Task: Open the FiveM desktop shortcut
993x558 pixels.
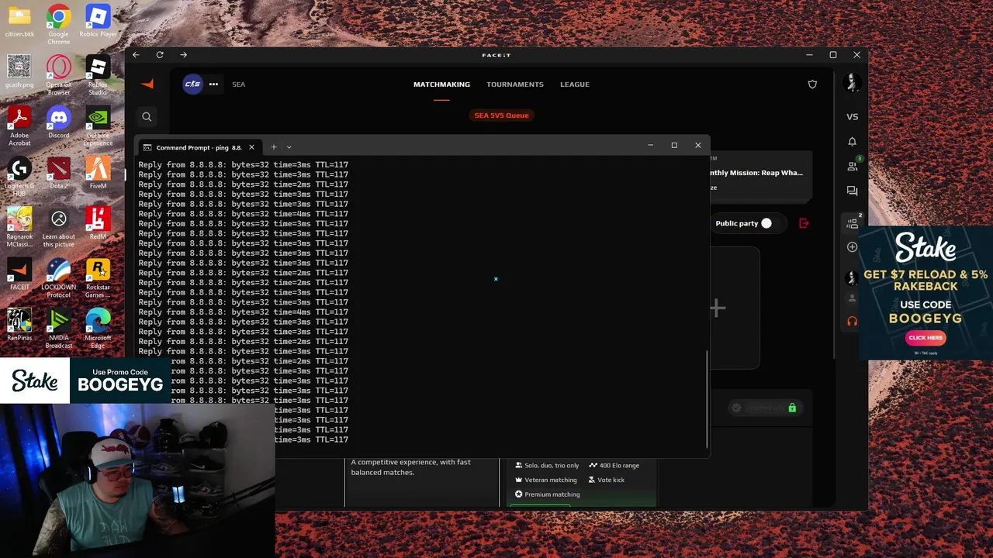Action: tap(98, 174)
